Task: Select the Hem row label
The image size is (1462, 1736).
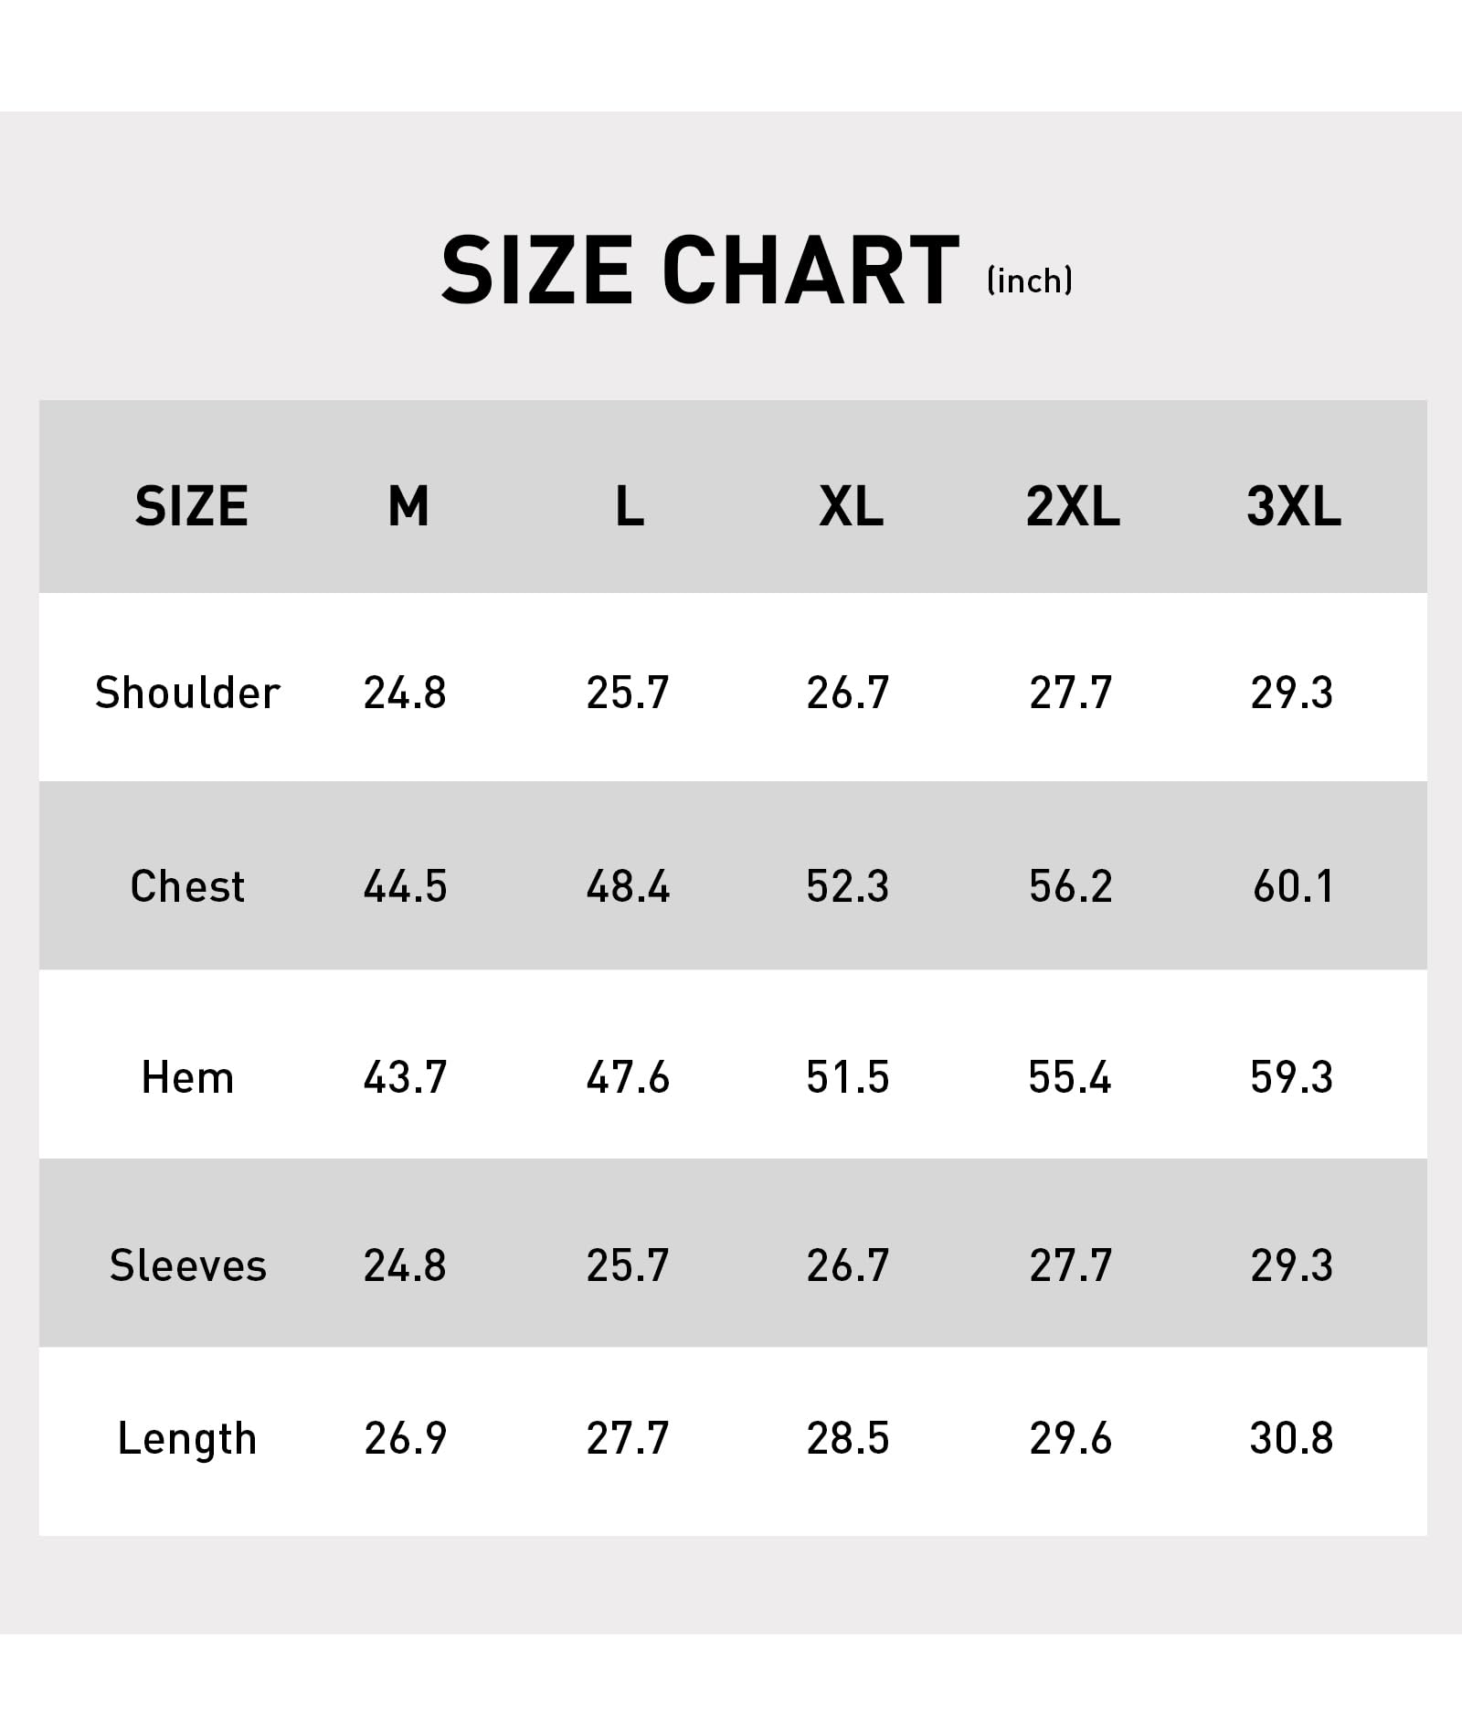Action: click(187, 1077)
